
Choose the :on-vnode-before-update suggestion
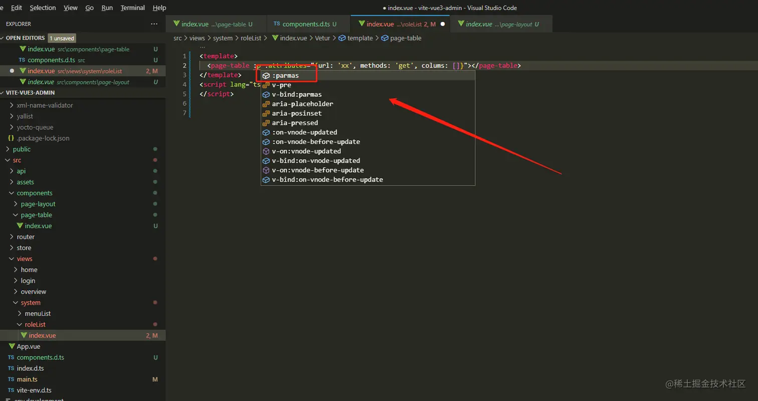pos(368,142)
